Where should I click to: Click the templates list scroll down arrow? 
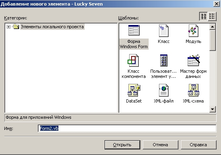[212, 109]
